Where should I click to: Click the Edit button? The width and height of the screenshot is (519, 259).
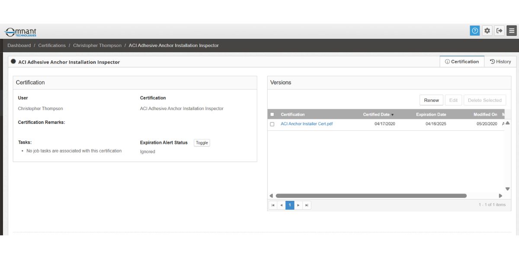pyautogui.click(x=453, y=100)
